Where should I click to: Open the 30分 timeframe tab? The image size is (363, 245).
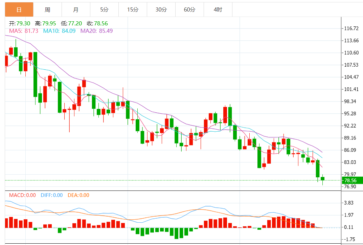161,9
